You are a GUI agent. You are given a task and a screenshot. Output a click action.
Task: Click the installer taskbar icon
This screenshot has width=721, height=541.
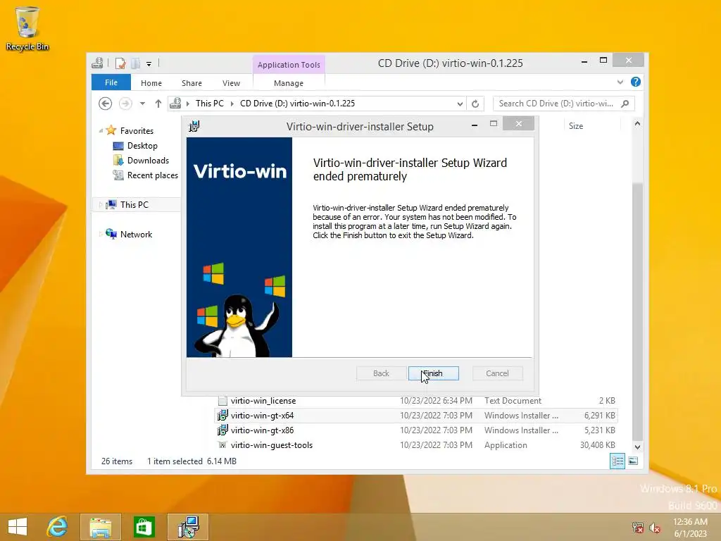188,527
